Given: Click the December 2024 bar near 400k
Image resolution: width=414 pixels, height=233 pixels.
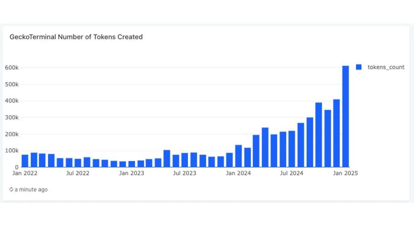Looking at the screenshot, I should pos(336,133).
